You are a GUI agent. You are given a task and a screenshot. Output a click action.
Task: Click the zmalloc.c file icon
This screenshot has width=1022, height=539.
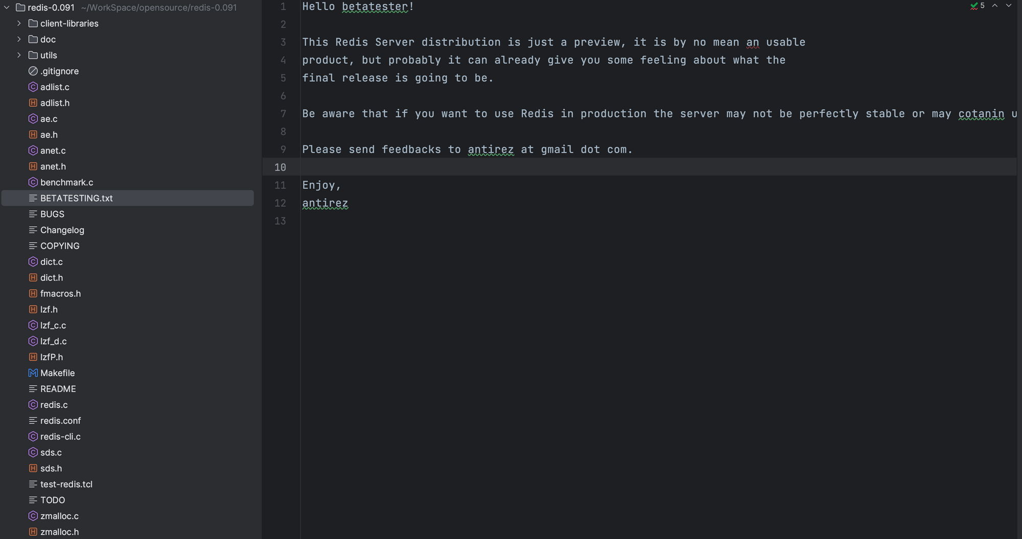[33, 516]
